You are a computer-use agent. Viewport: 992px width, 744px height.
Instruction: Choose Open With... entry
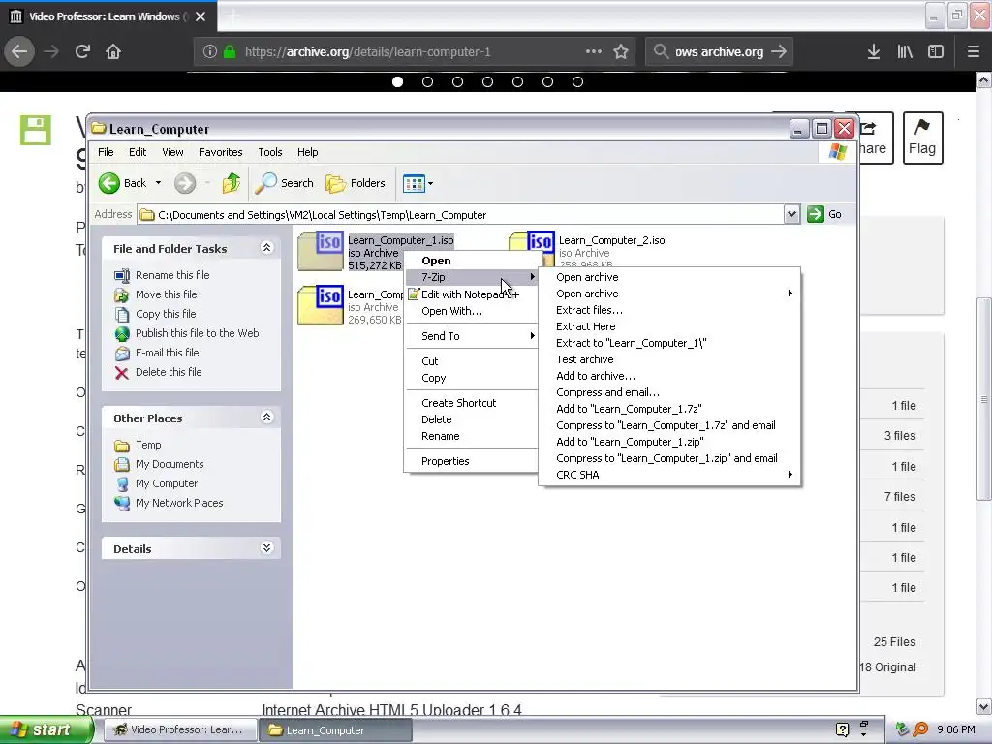click(471, 311)
